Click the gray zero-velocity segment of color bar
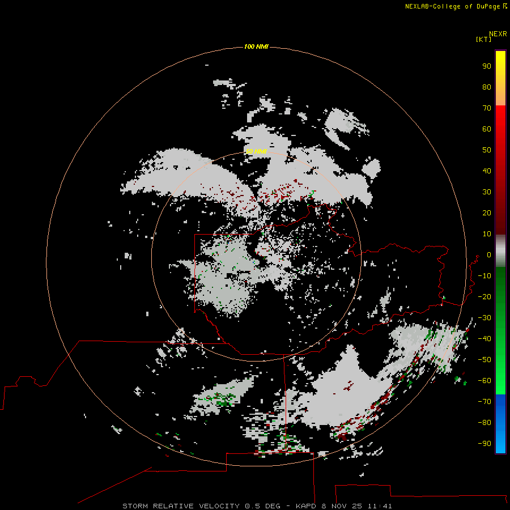Screen dimensions: 510x510 (500, 251)
